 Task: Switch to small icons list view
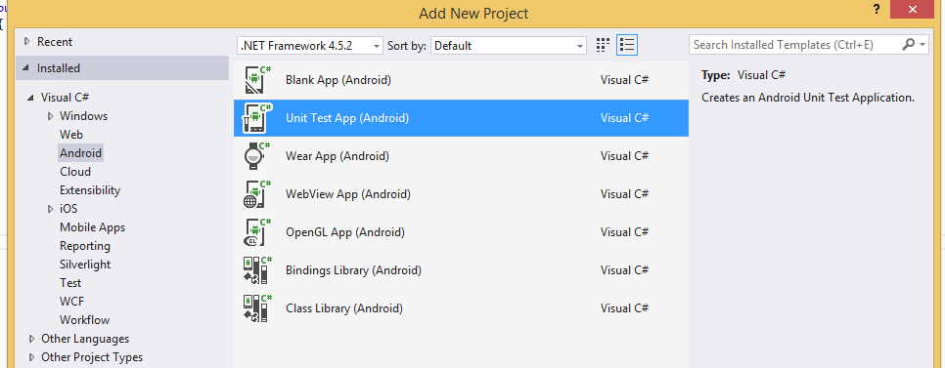coord(627,45)
